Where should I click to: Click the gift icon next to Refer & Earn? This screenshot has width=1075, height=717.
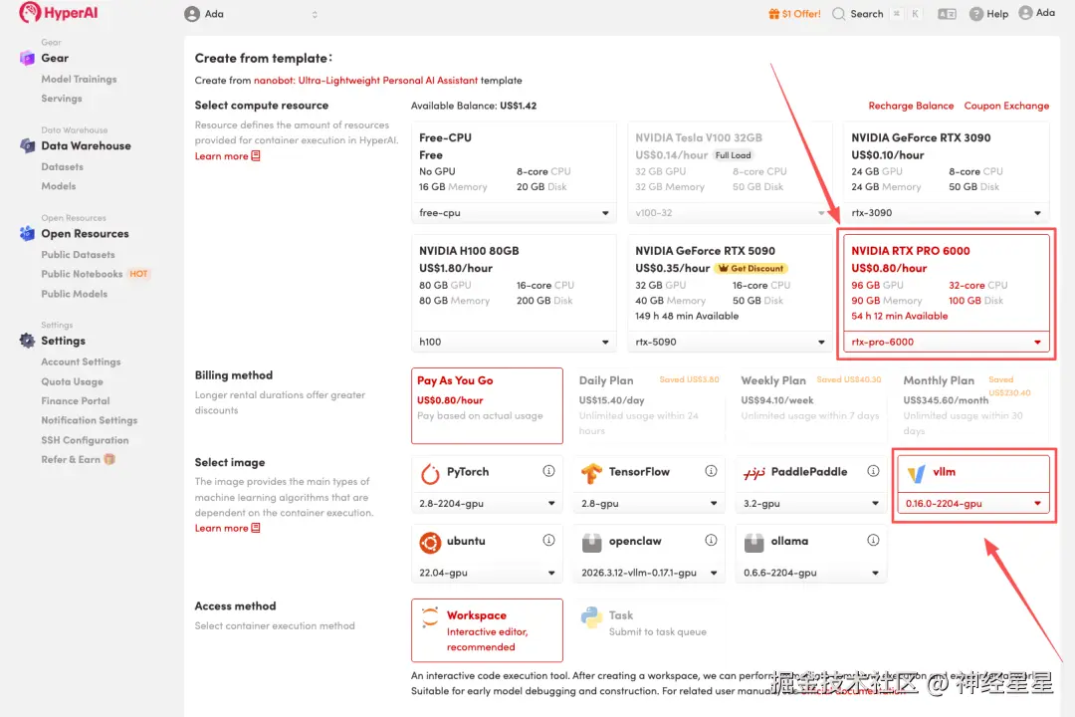109,459
